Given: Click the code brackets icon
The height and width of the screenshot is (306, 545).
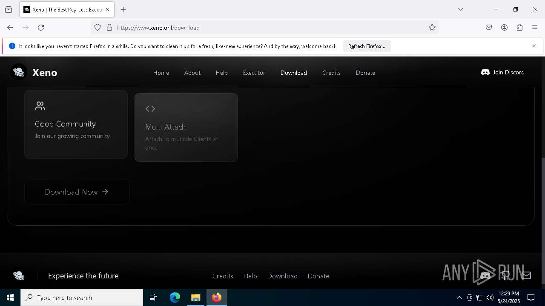Looking at the screenshot, I should 150,109.
